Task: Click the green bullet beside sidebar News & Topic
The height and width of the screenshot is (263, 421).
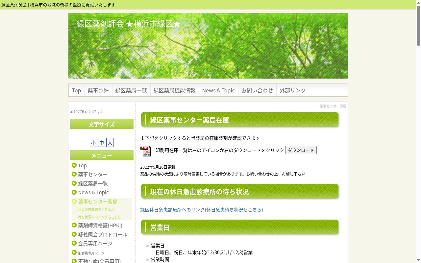Action: click(x=74, y=192)
